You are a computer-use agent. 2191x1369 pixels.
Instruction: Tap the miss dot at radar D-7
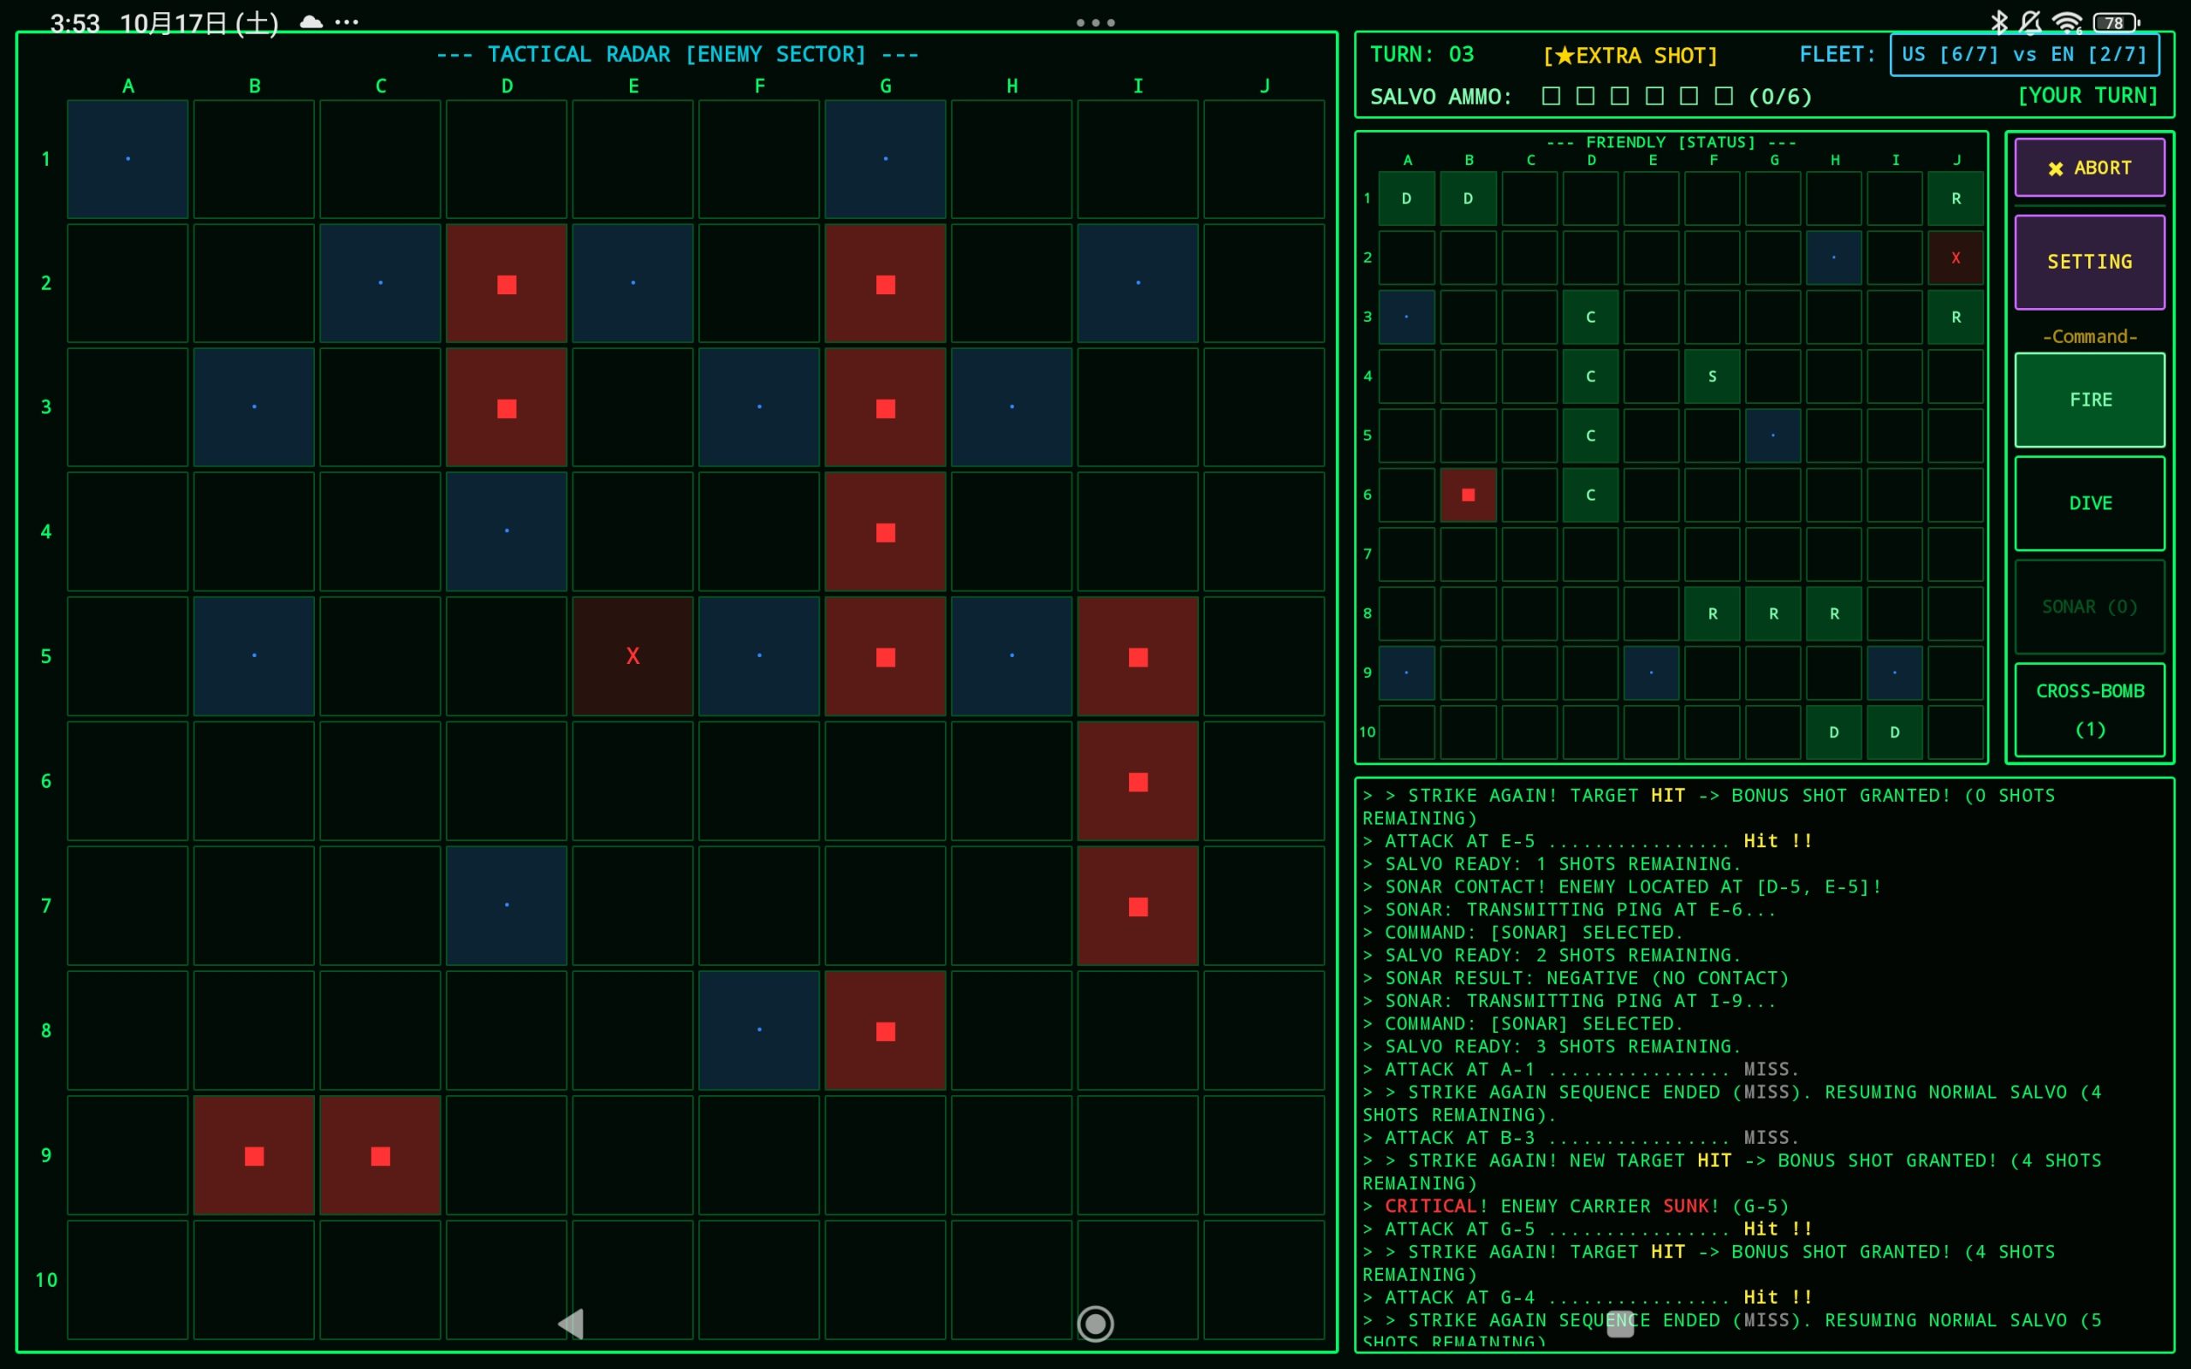coord(507,905)
